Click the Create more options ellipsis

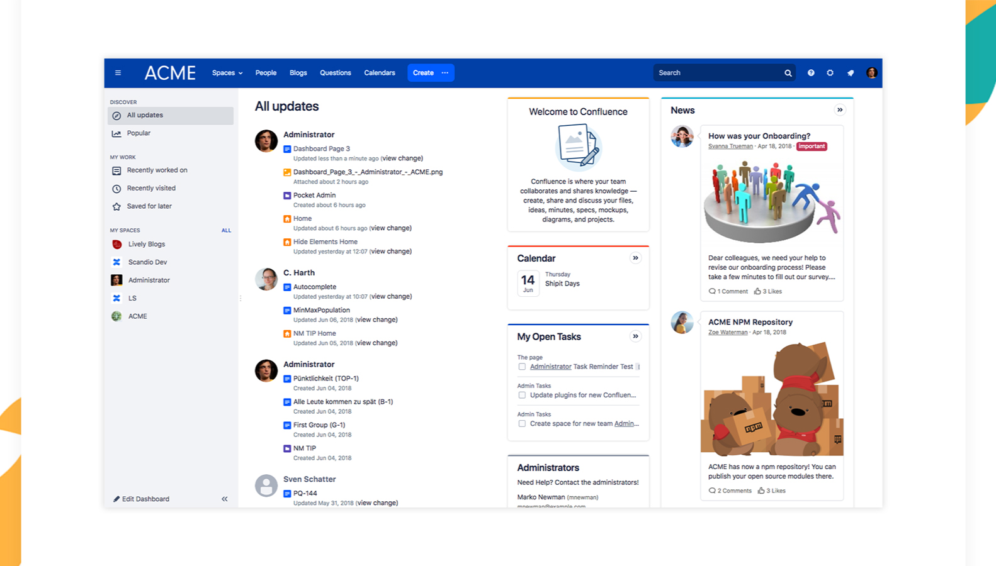445,73
